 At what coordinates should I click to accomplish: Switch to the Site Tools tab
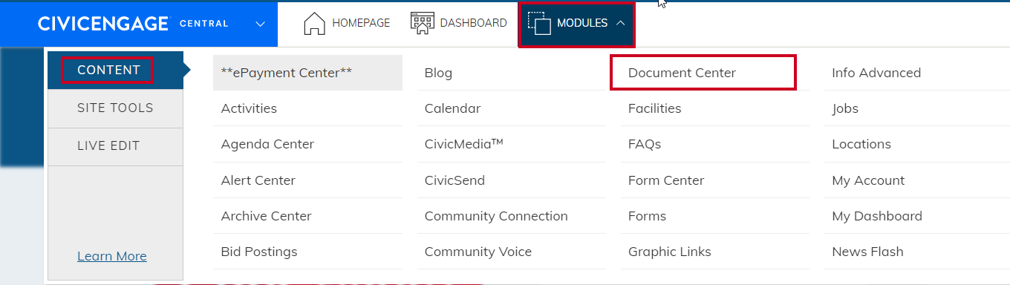115,108
